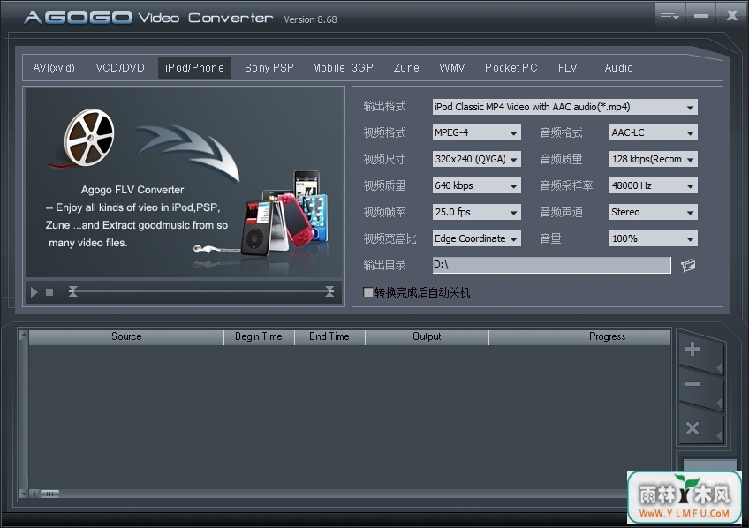Close the Agogo Video Converter window
The image size is (749, 528).
tap(731, 15)
